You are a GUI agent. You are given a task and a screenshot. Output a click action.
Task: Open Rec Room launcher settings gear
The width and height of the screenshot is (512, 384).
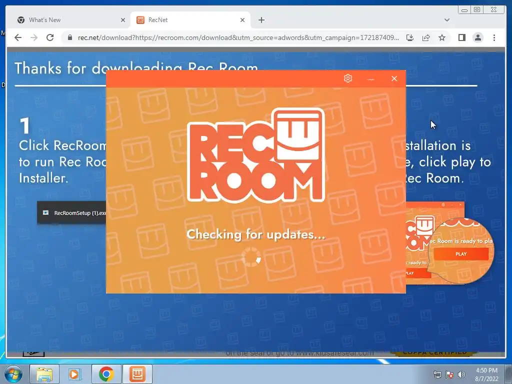point(348,78)
